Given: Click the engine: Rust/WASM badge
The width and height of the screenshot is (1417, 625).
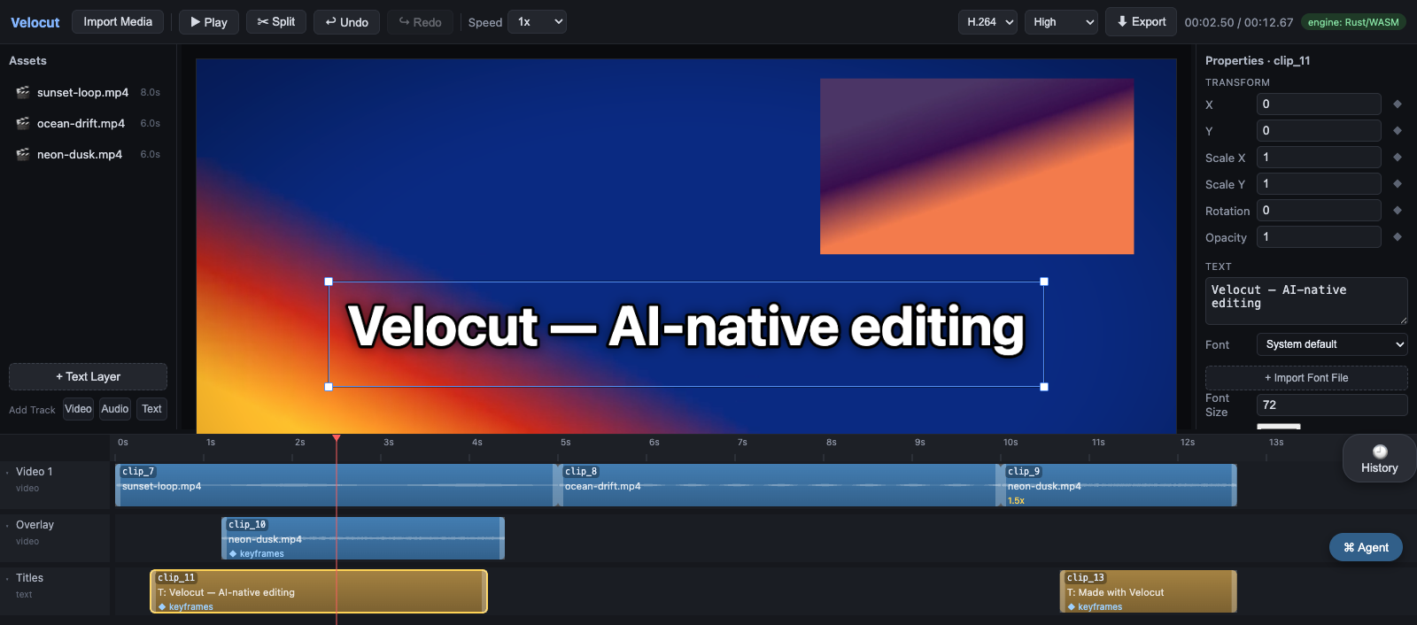Looking at the screenshot, I should [1353, 22].
